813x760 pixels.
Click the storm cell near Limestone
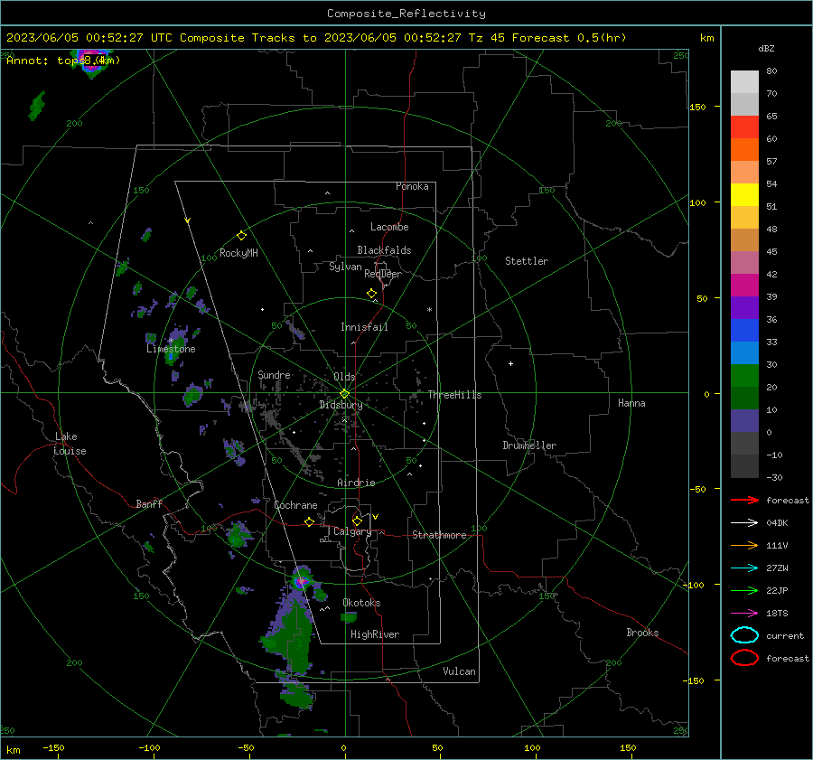click(175, 346)
